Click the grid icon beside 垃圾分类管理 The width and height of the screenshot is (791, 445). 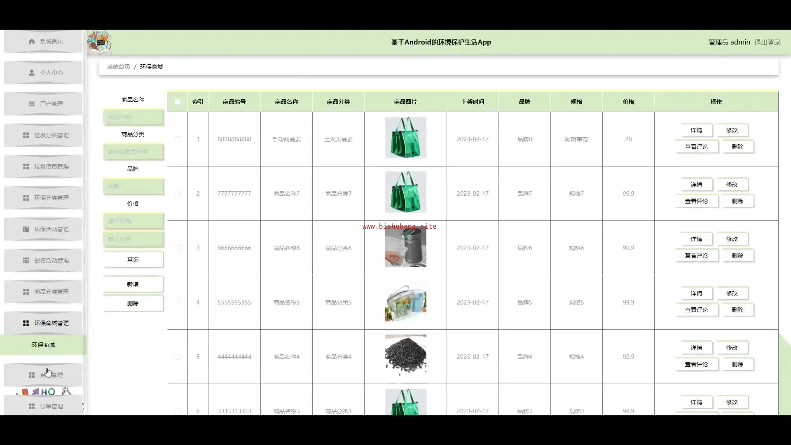[x=26, y=135]
